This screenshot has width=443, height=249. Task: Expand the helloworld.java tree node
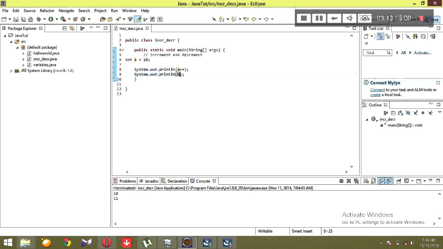pyautogui.click(x=24, y=53)
